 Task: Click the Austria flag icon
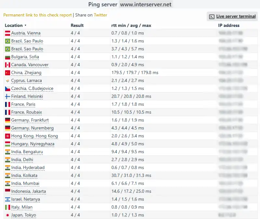[7, 33]
